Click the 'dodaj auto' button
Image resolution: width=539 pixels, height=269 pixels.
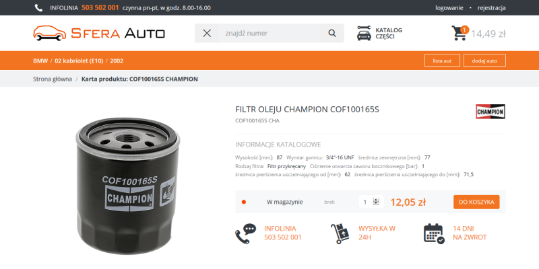[x=484, y=61]
